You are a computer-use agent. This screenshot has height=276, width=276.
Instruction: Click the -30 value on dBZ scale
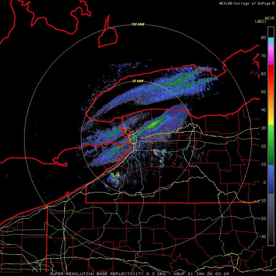(x=262, y=236)
